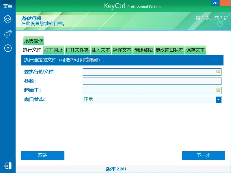This screenshot has width=231, height=173.
Task: Click the 热键目标 heading text
Action: (31, 18)
